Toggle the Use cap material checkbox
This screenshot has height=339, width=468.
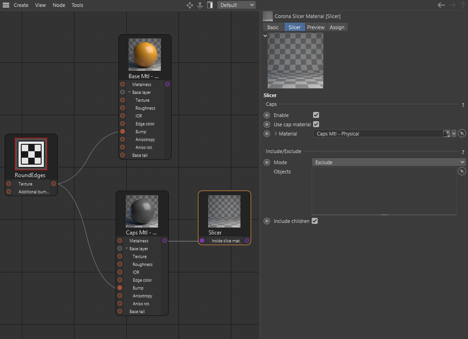pos(316,124)
